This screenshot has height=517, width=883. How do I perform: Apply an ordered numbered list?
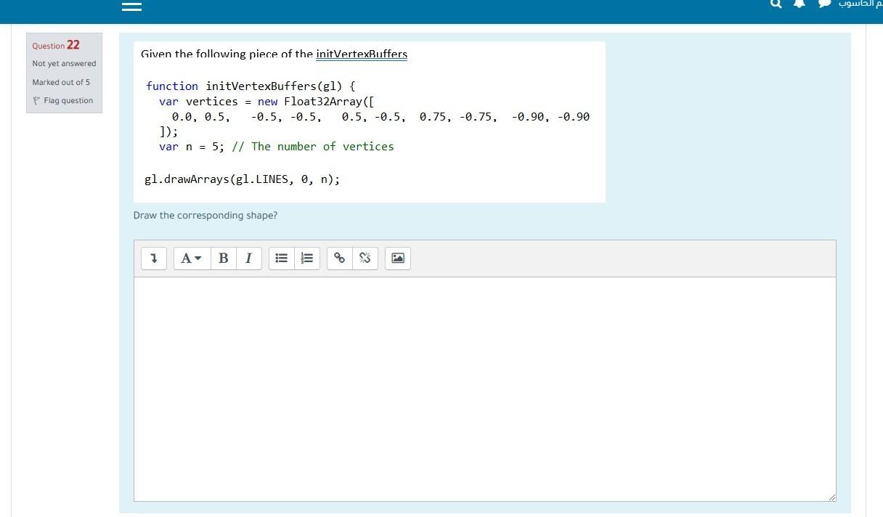306,258
